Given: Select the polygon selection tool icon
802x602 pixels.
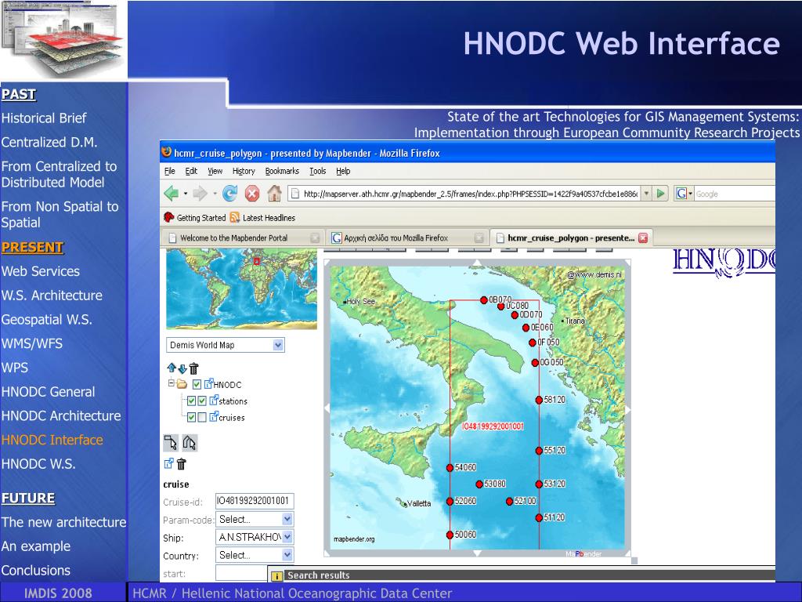Looking at the screenshot, I should click(x=189, y=443).
